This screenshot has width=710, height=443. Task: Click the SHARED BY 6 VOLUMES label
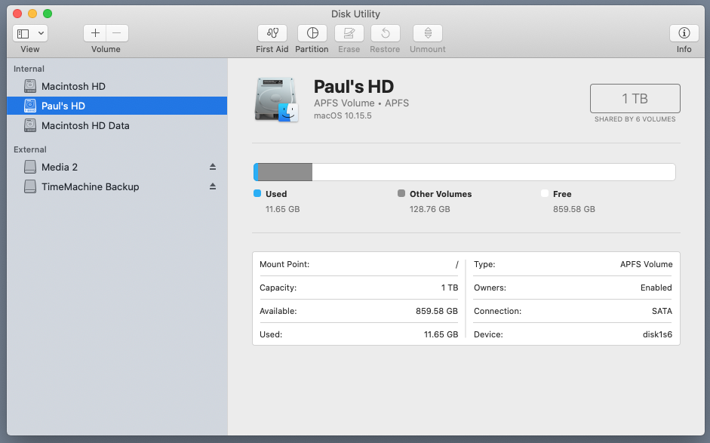tap(635, 119)
